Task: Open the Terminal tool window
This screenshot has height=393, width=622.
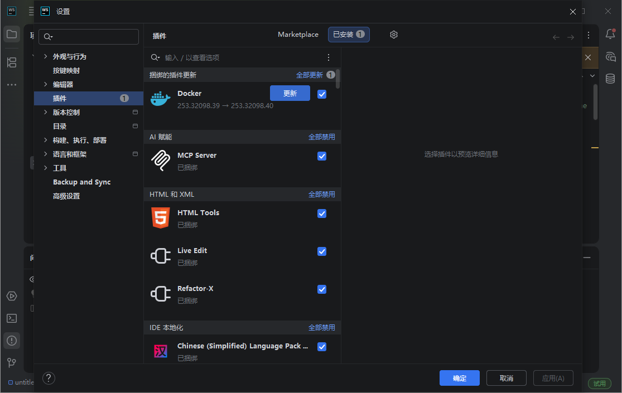Action: click(x=12, y=318)
